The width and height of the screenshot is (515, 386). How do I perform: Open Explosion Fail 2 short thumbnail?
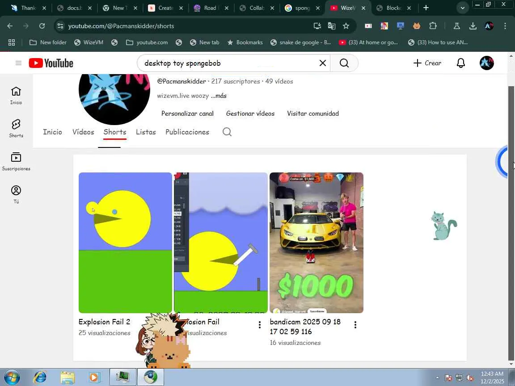pos(125,243)
